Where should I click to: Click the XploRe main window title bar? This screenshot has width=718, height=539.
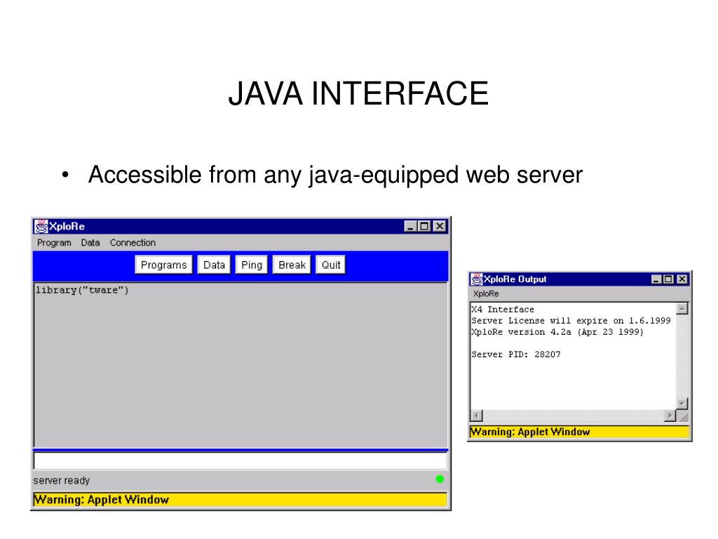(241, 227)
